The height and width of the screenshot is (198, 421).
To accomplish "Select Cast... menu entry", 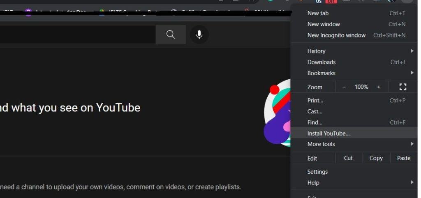I will coord(354,111).
